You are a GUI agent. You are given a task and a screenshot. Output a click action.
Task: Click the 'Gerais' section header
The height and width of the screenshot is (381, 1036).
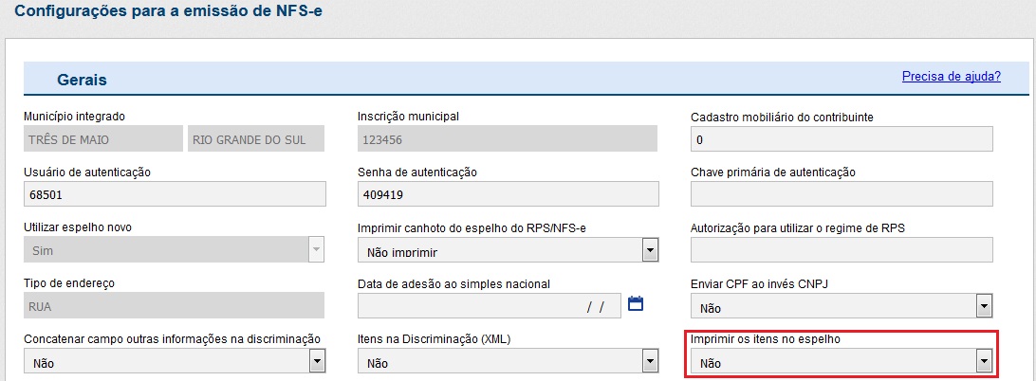tap(82, 80)
